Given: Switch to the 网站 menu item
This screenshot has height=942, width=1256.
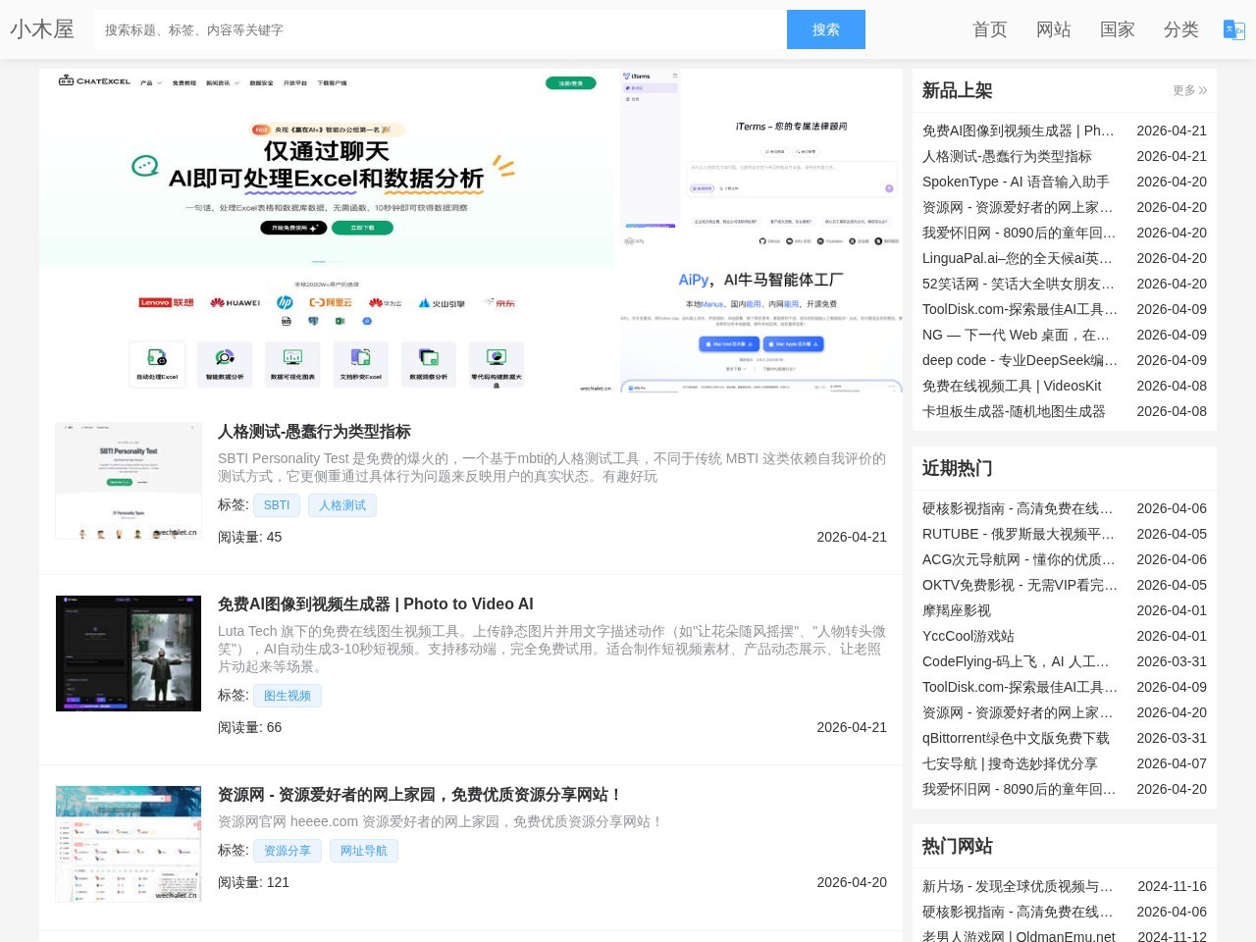Looking at the screenshot, I should click(1054, 29).
